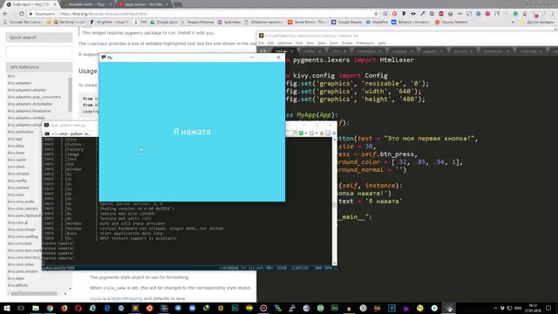Click the lock icon in console toolbar
The width and height of the screenshot is (558, 314).
(322, 133)
